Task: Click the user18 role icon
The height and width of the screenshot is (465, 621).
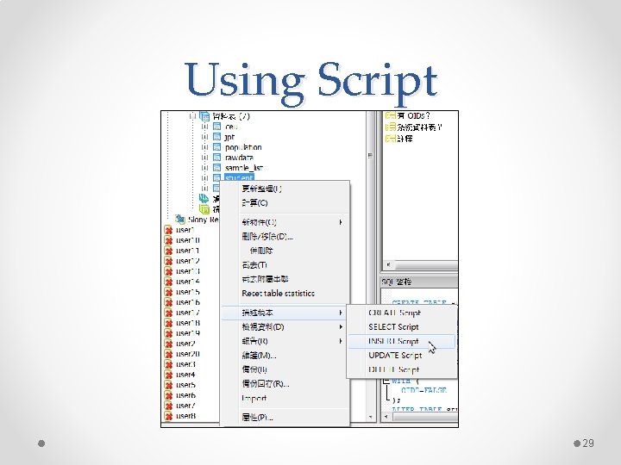Action: [168, 323]
